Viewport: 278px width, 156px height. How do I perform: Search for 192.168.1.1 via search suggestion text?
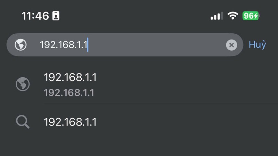pos(70,122)
